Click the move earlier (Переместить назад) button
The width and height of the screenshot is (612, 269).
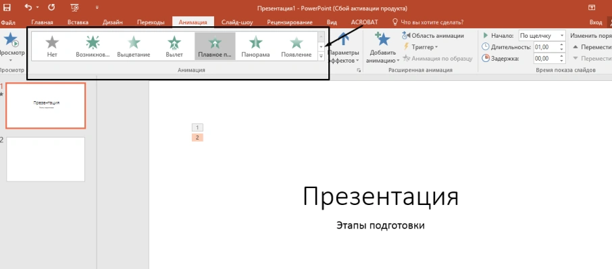(592, 47)
